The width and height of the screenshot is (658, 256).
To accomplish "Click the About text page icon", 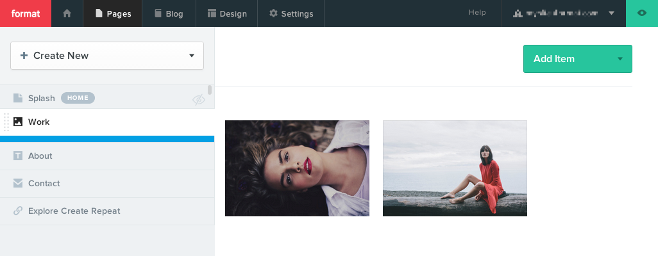I will 18,156.
